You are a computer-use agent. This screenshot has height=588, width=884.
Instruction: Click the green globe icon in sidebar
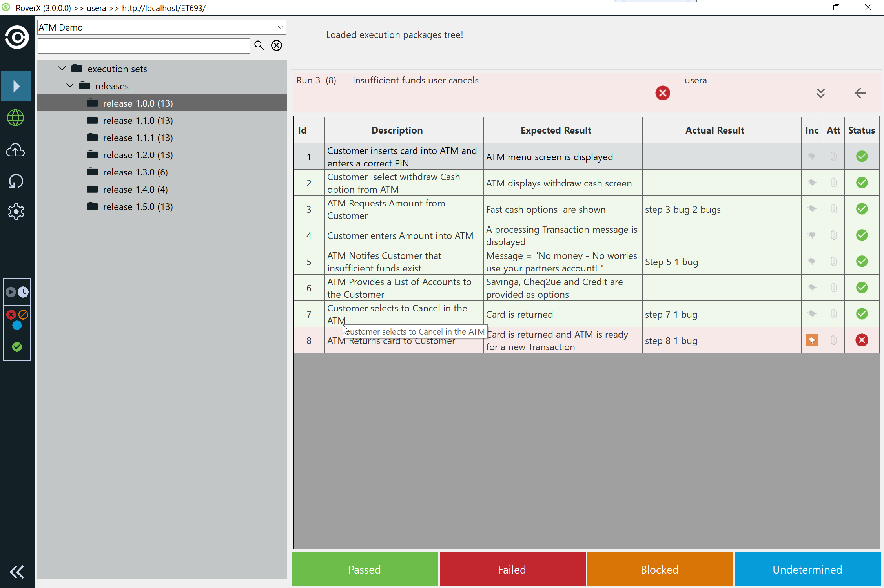click(x=16, y=118)
